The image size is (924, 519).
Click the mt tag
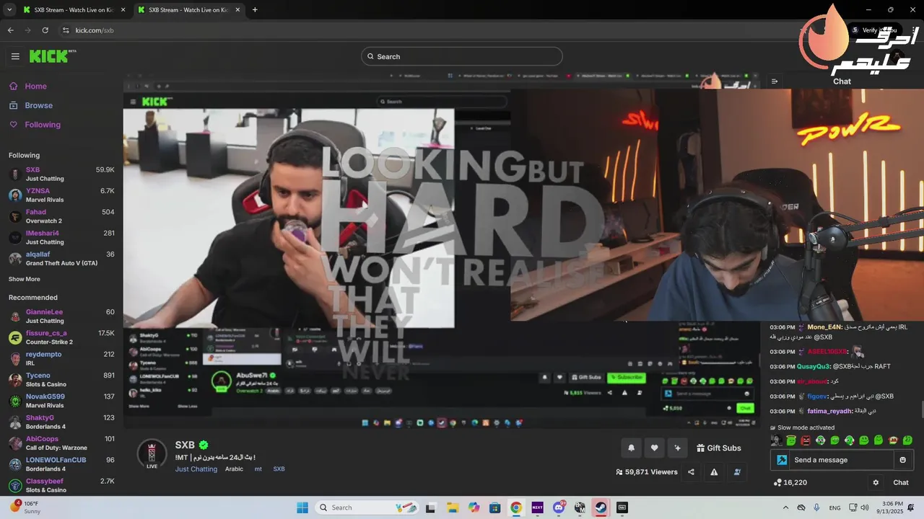258,469
